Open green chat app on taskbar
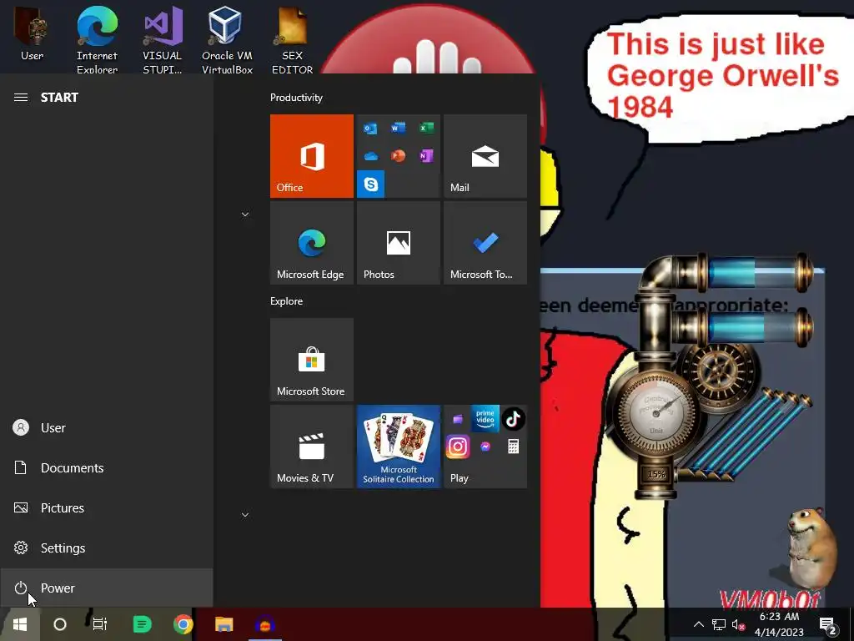This screenshot has width=854, height=641. (x=142, y=624)
